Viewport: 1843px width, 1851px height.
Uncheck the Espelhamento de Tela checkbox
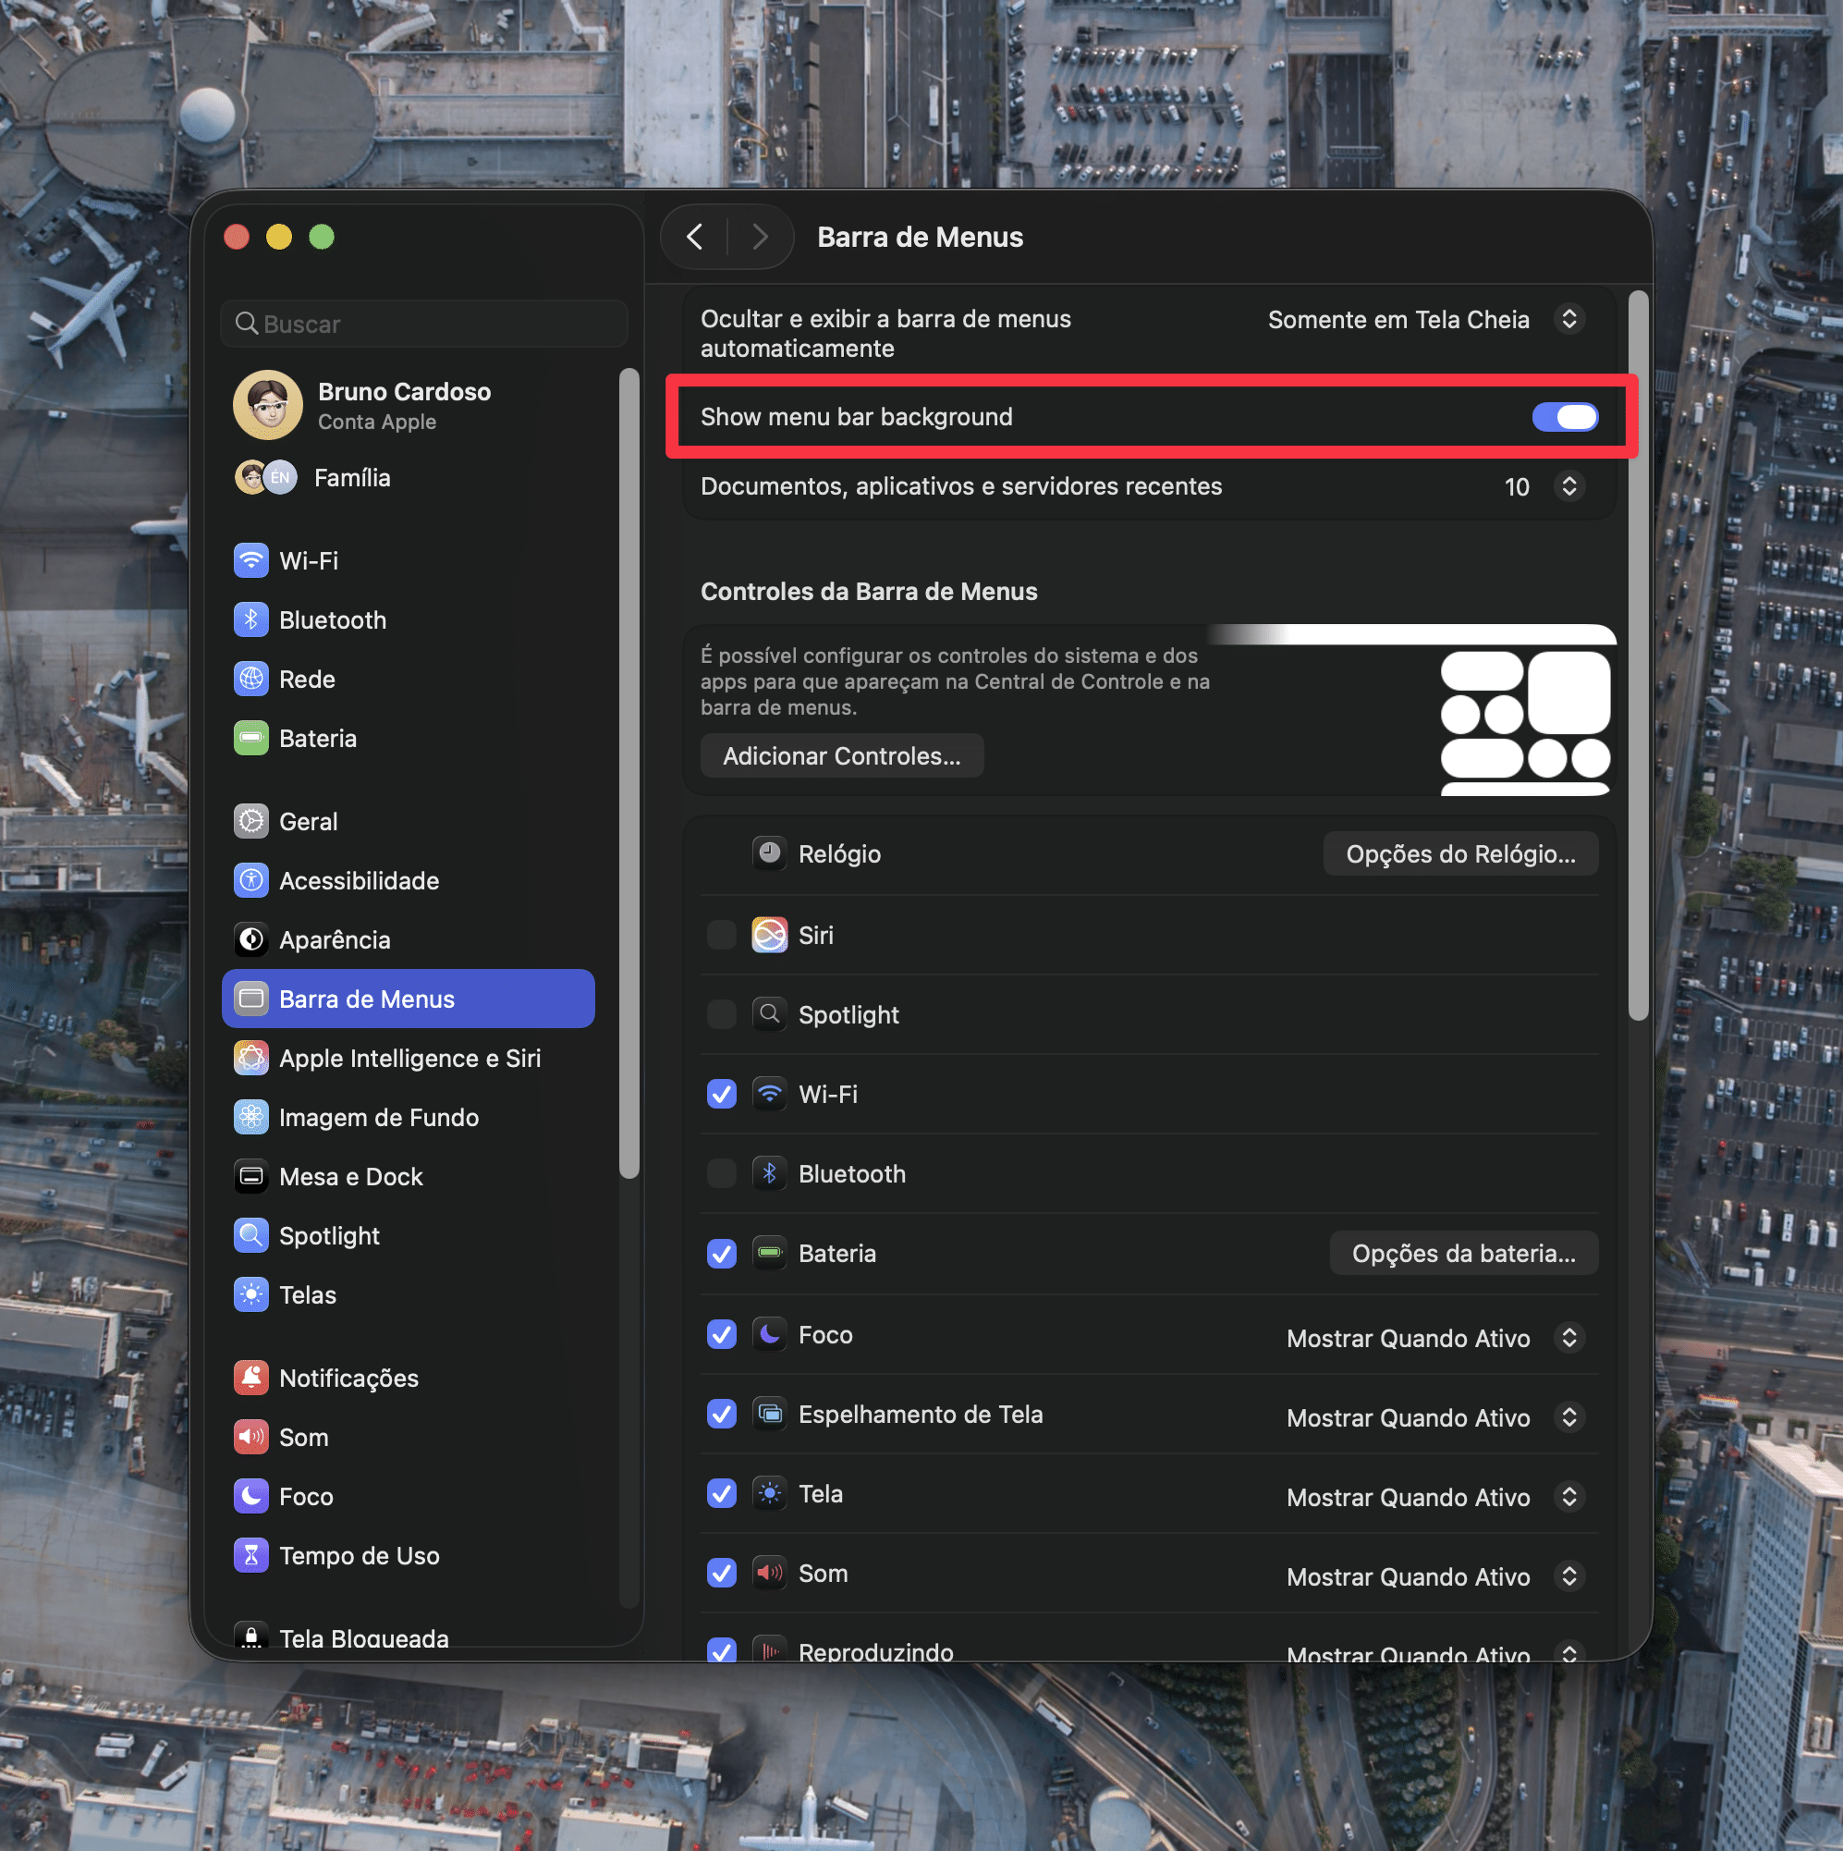(721, 1414)
